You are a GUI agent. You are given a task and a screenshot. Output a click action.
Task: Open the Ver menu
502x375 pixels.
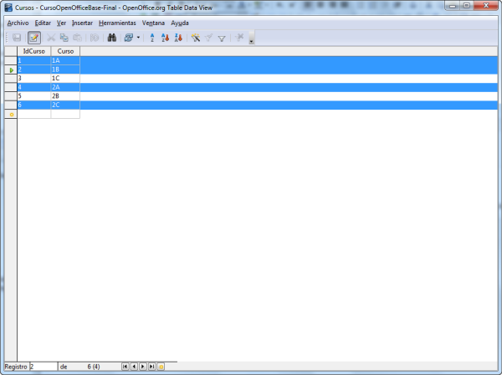coord(61,23)
